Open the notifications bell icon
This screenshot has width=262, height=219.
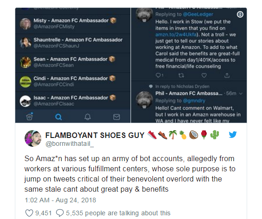point(87,117)
